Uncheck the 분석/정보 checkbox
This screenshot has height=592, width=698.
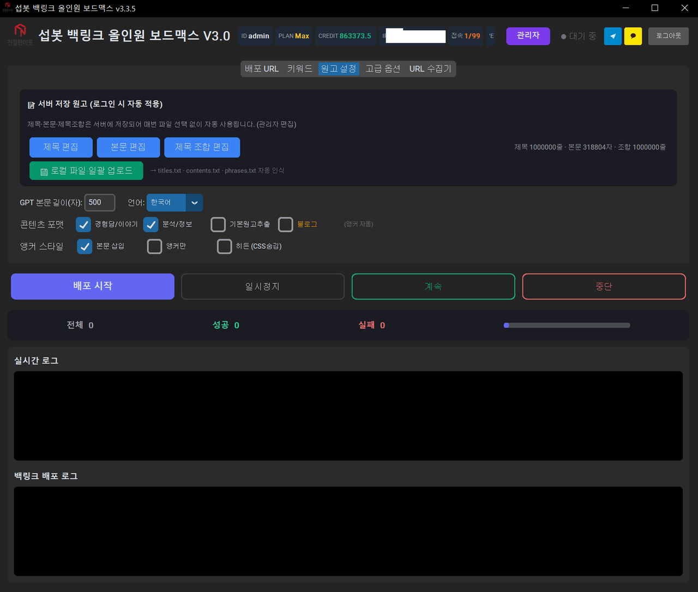(x=151, y=224)
